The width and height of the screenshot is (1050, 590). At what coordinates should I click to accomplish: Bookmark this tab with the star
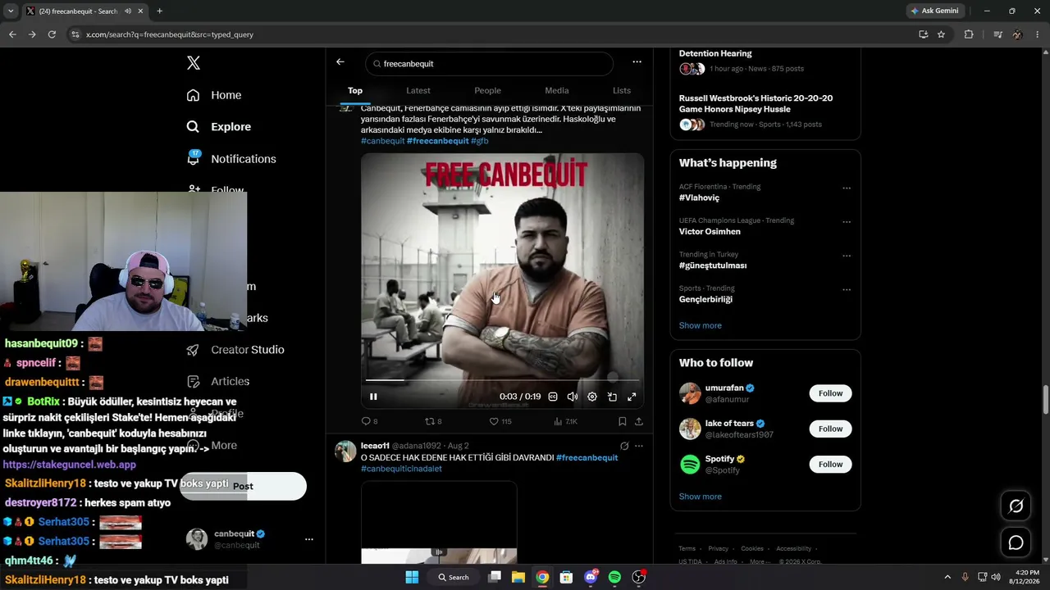942,34
